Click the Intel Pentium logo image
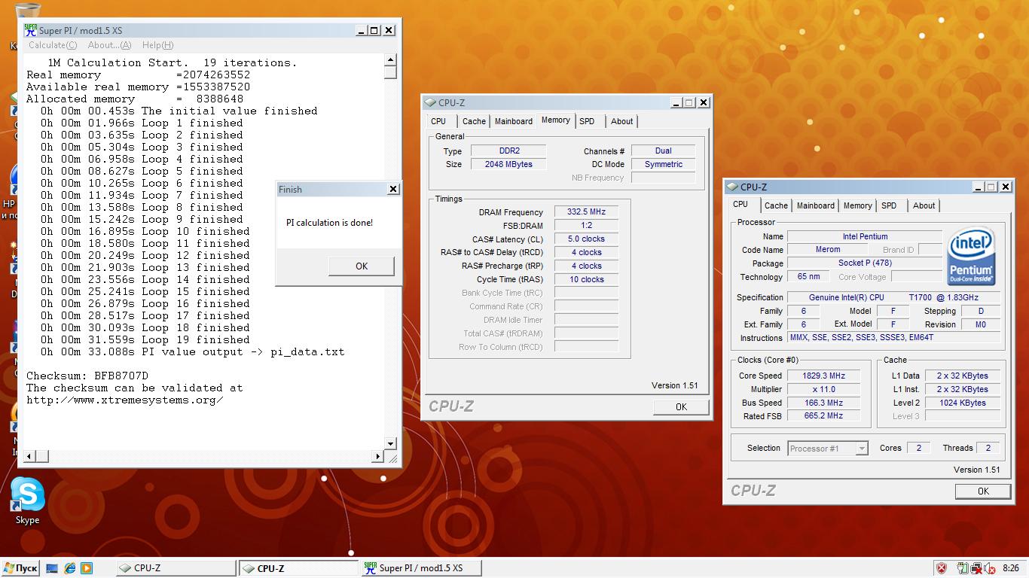The height and width of the screenshot is (578, 1029). (971, 256)
